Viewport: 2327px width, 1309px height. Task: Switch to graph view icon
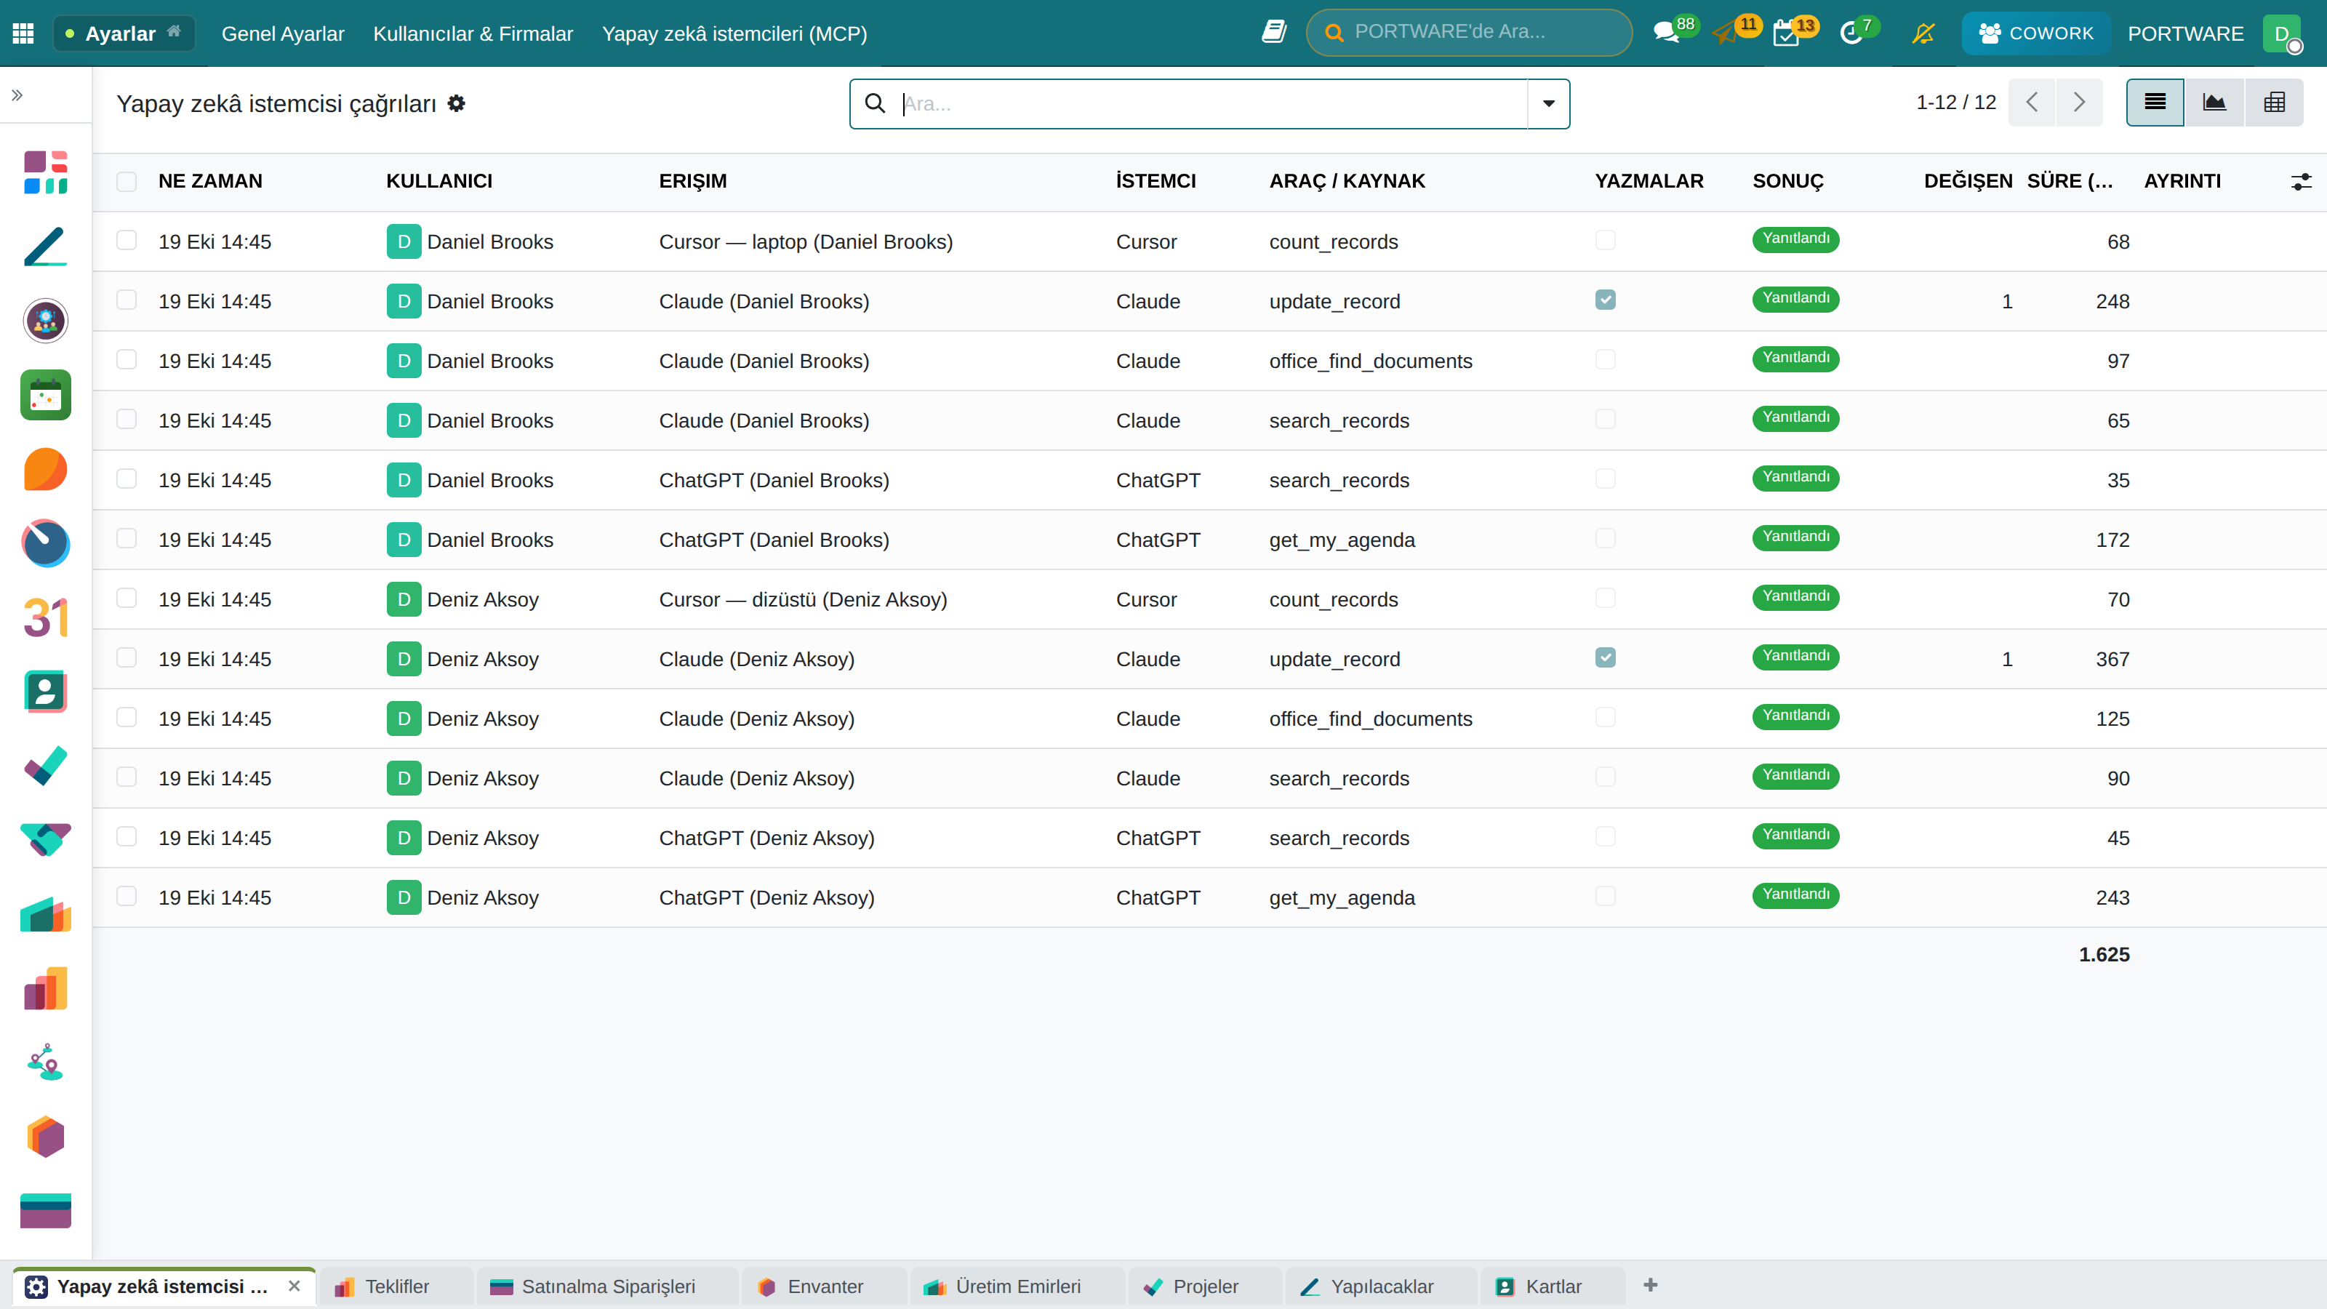(x=2214, y=103)
